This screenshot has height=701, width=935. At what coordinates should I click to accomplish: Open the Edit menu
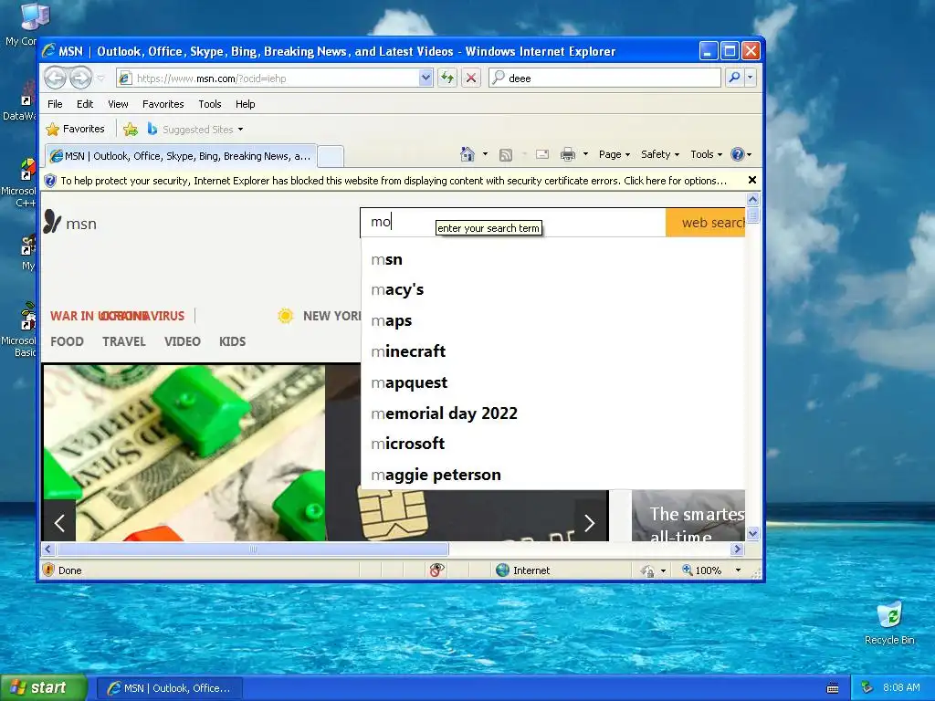point(85,104)
